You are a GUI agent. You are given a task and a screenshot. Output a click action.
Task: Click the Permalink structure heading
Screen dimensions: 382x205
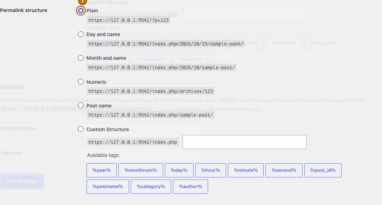[x=24, y=10]
